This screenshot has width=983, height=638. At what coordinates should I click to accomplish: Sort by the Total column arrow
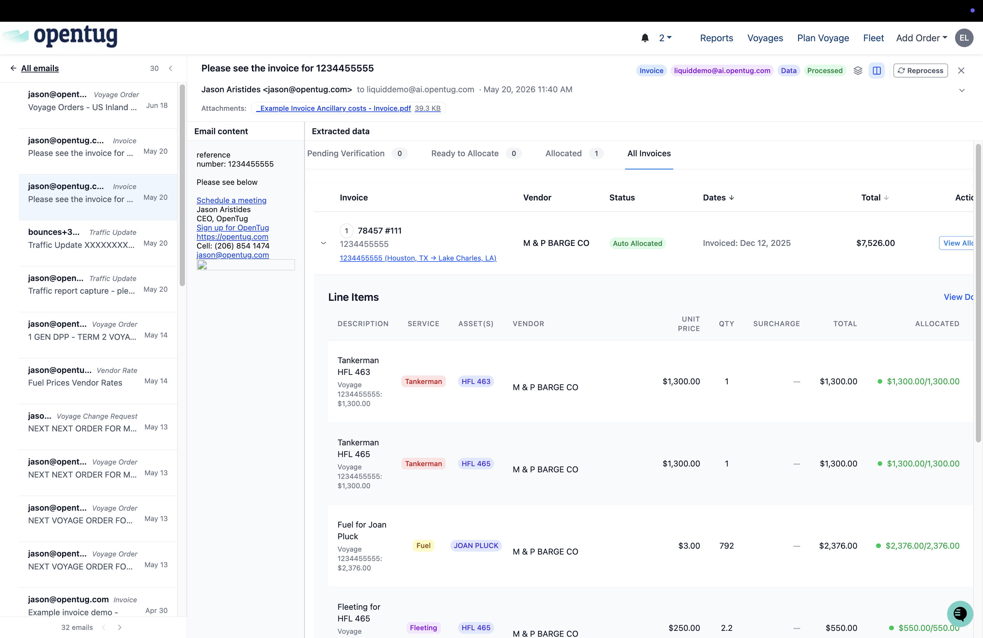pos(886,198)
